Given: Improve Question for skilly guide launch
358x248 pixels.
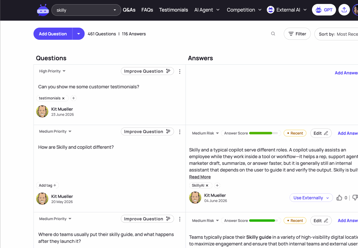Looking at the screenshot, I should click(x=147, y=219).
